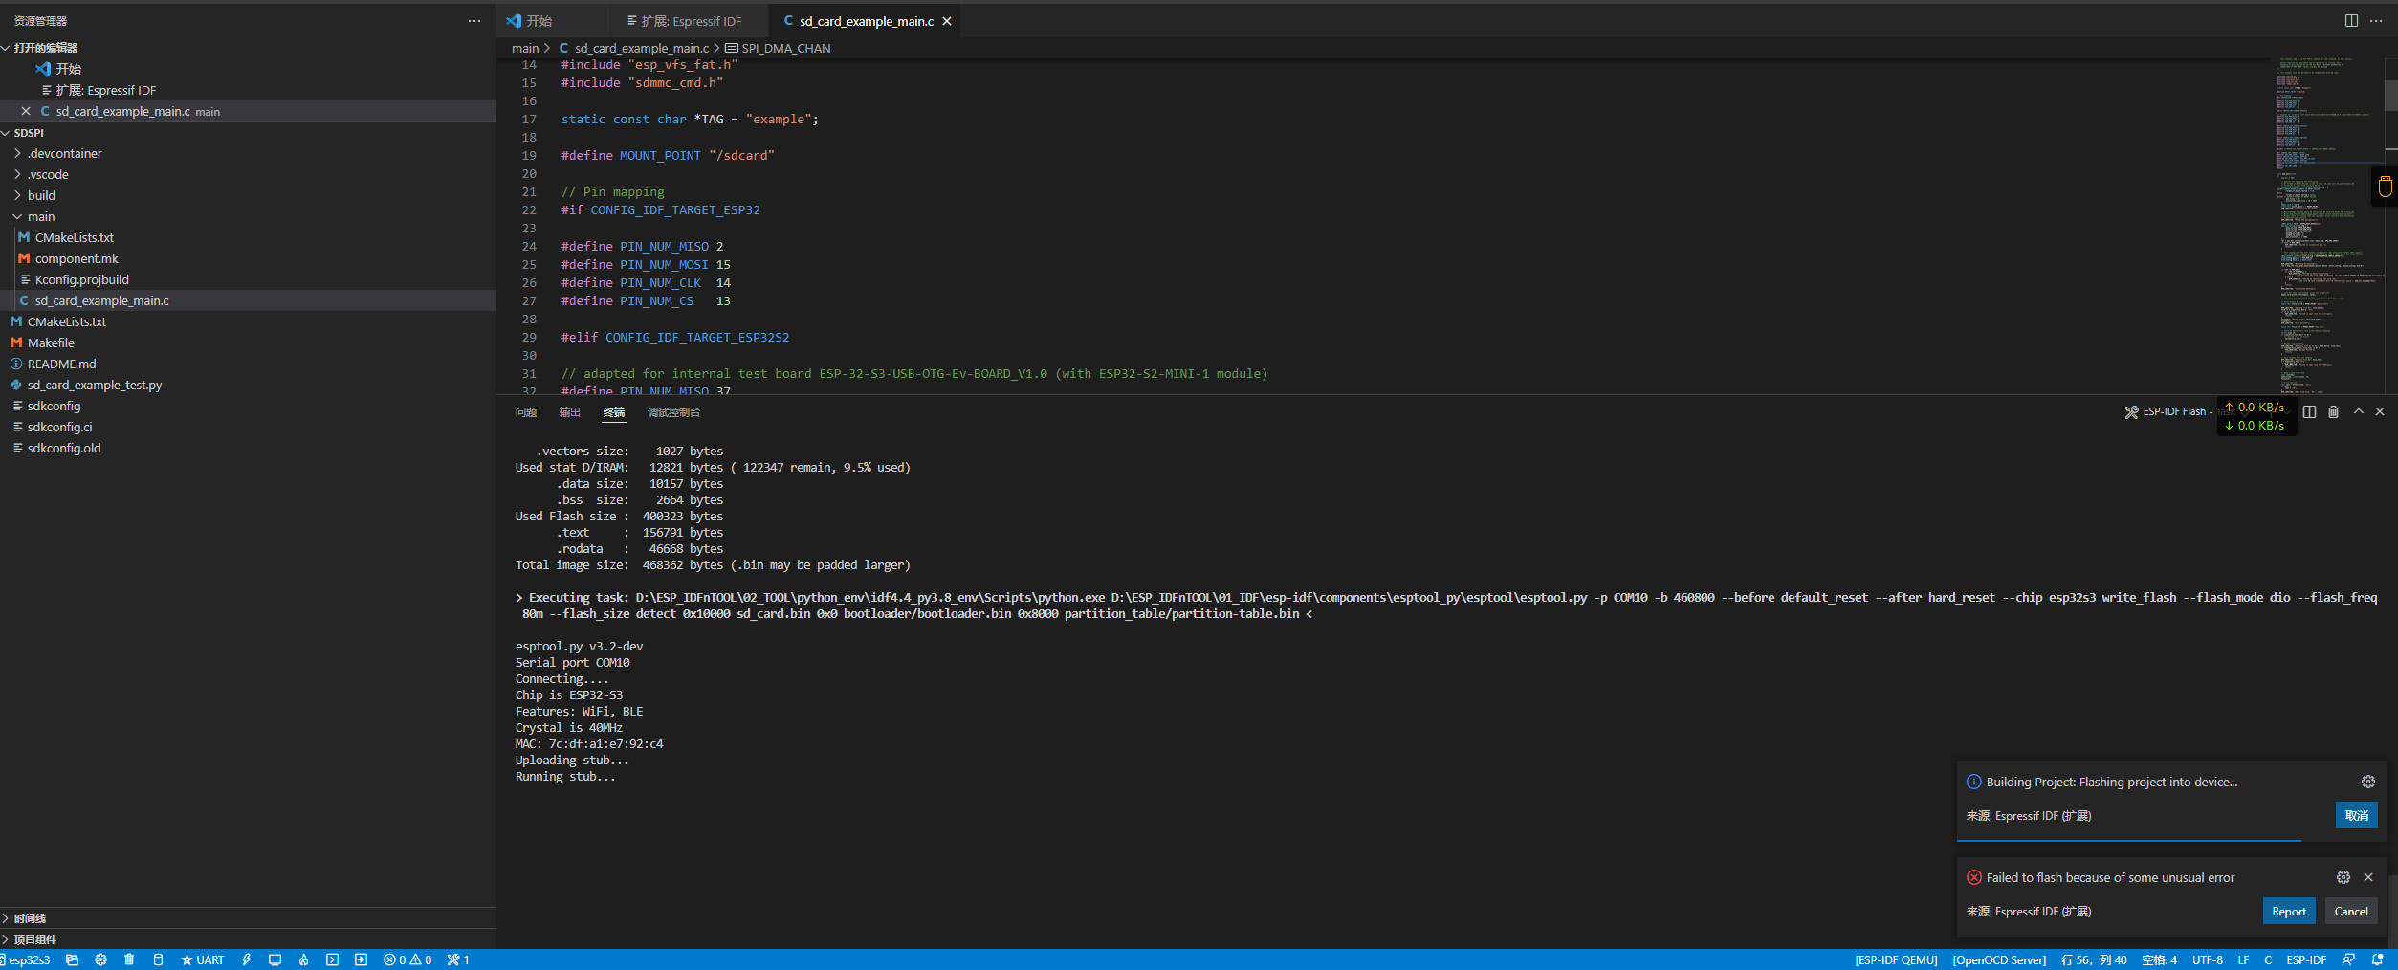The width and height of the screenshot is (2398, 970).
Task: Close the sd_card_example_main.c tab
Action: coord(947,21)
